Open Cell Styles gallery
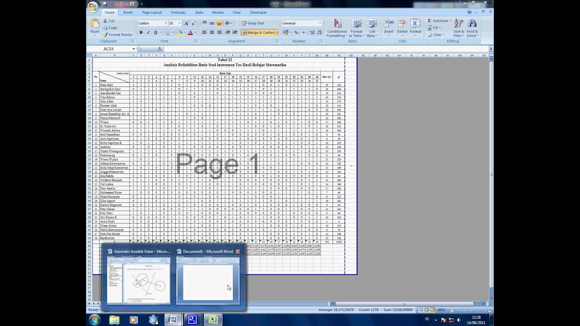 point(372,29)
